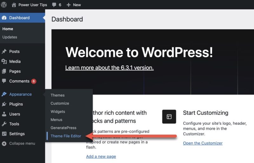Select Themes in Appearance flyout
This screenshot has height=163, width=254.
click(x=57, y=95)
